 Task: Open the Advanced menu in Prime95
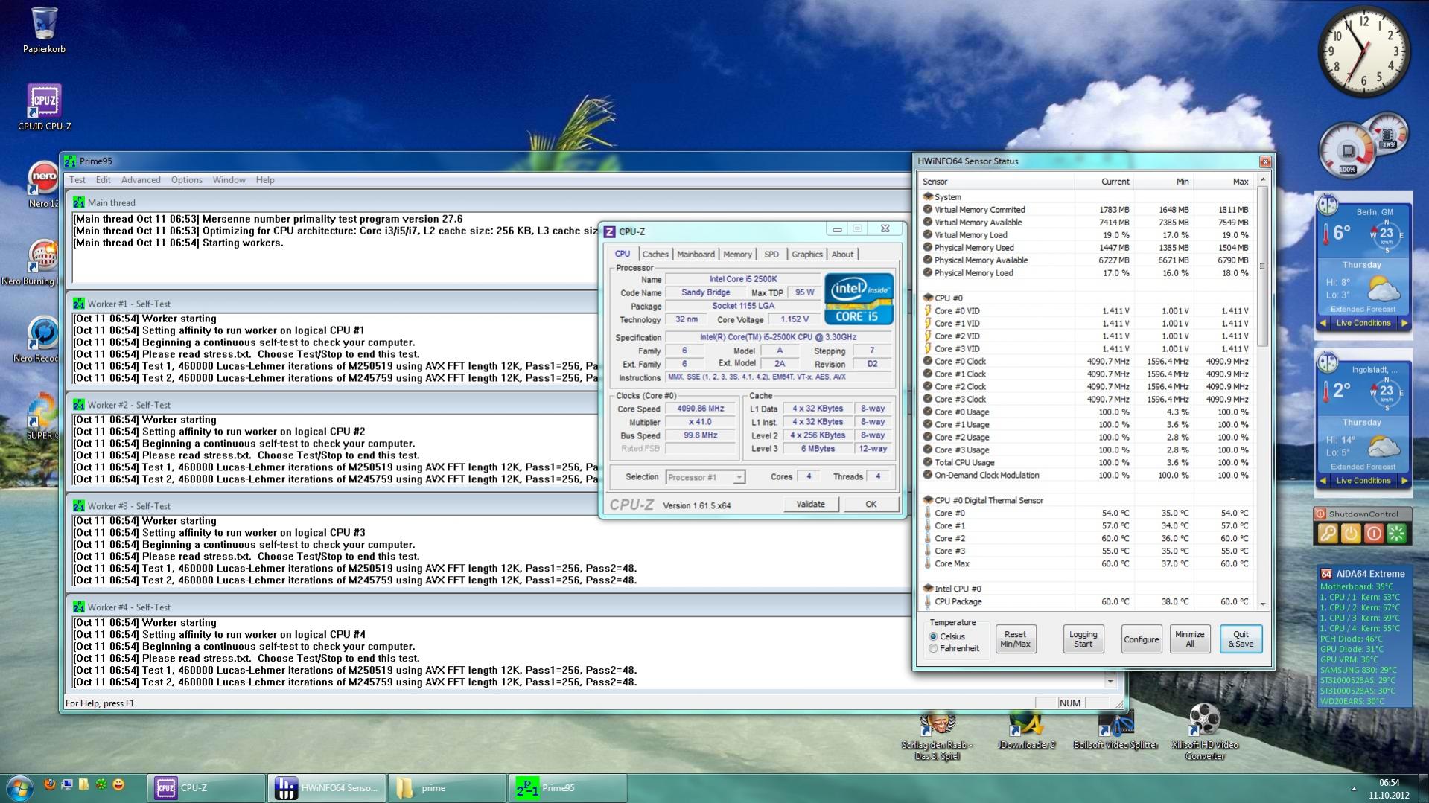(141, 179)
